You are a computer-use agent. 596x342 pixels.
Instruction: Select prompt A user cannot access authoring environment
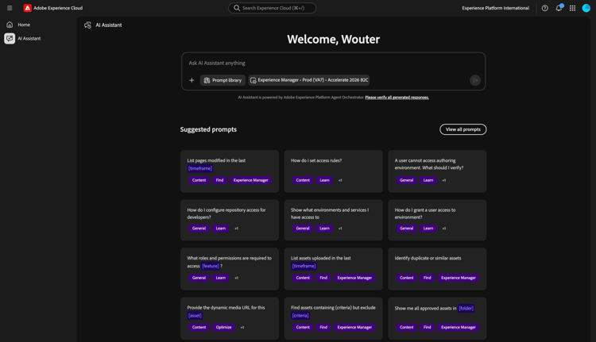(437, 171)
